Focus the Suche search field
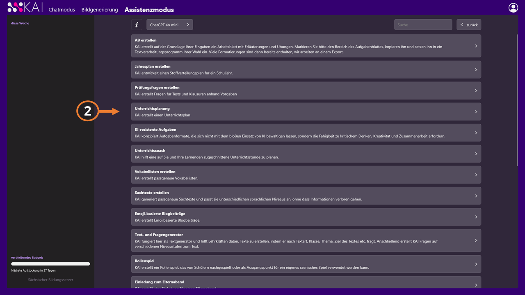 [x=423, y=25]
